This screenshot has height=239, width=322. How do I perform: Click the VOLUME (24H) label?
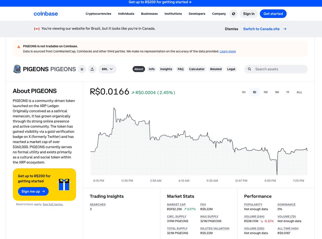(x=254, y=217)
